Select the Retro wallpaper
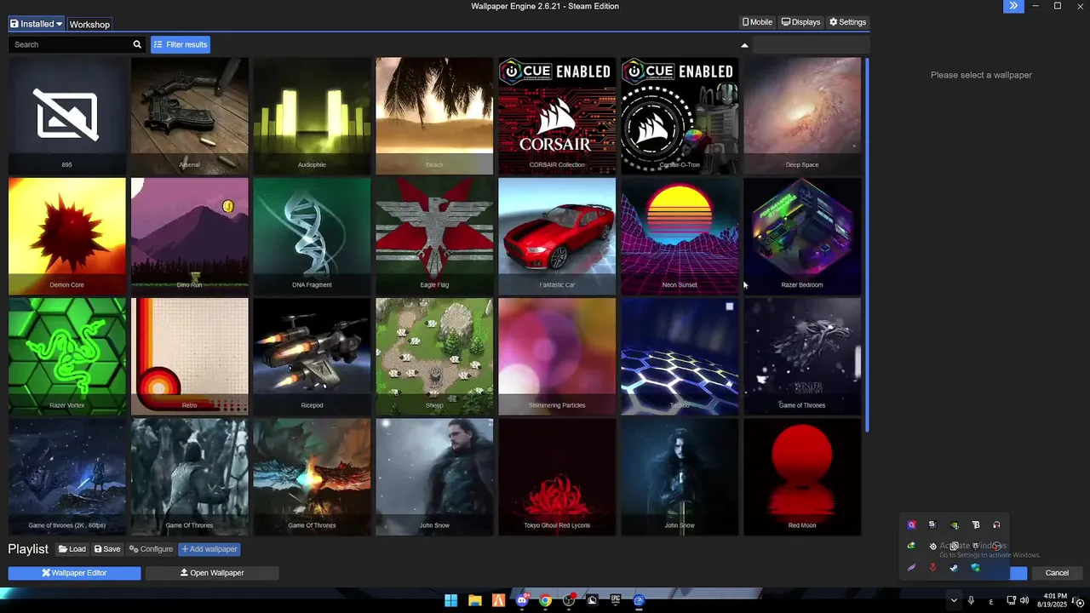The image size is (1090, 613). tap(190, 356)
